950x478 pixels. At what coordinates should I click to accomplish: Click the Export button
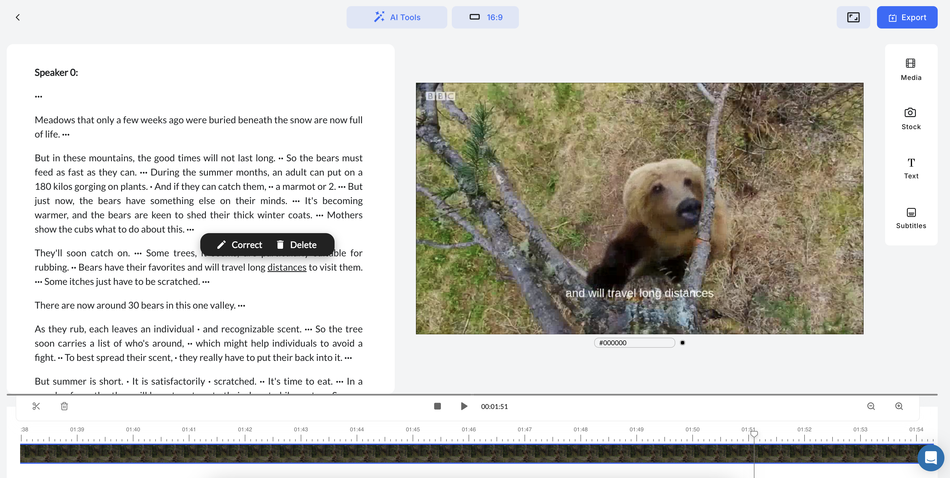tap(907, 17)
